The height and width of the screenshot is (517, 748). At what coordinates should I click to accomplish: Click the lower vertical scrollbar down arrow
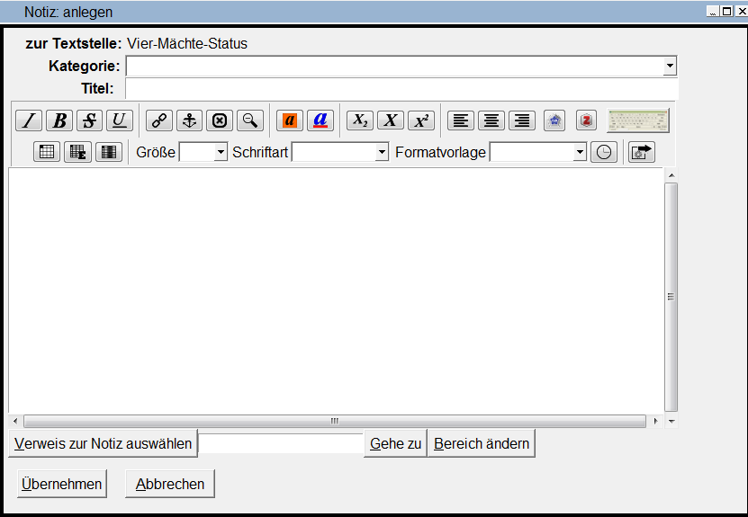(x=671, y=421)
